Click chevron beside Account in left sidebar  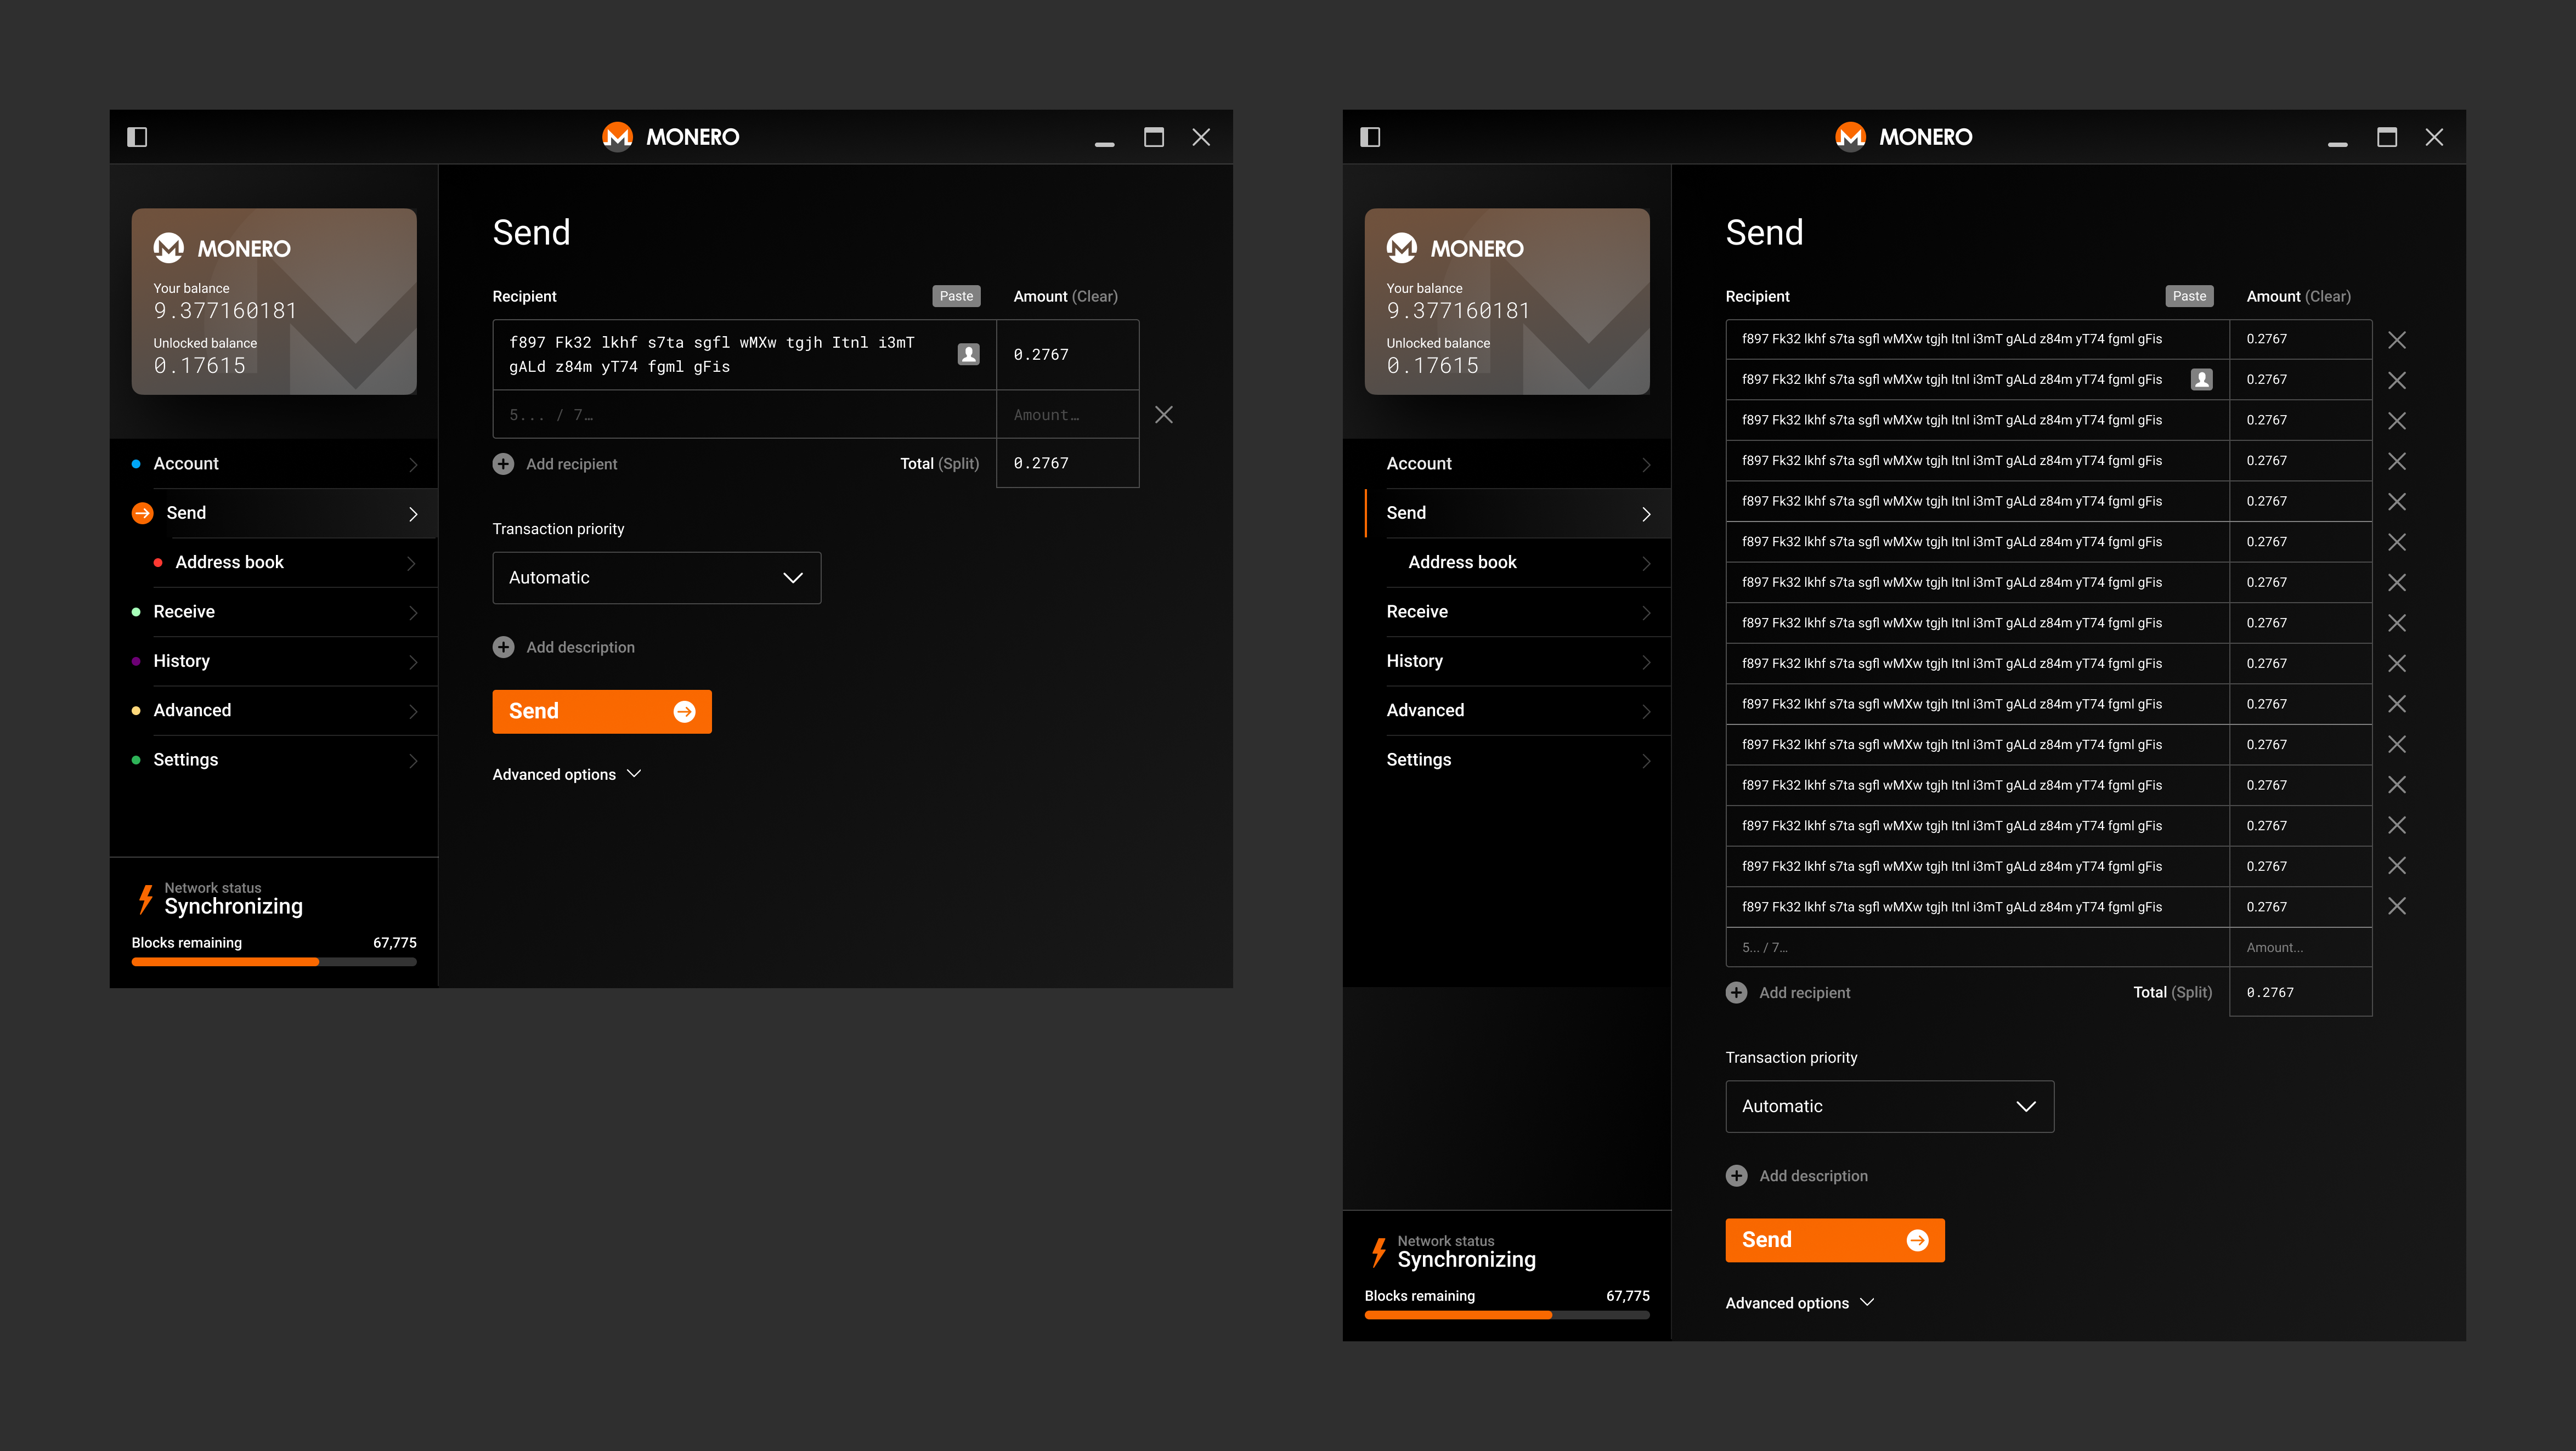click(x=412, y=465)
